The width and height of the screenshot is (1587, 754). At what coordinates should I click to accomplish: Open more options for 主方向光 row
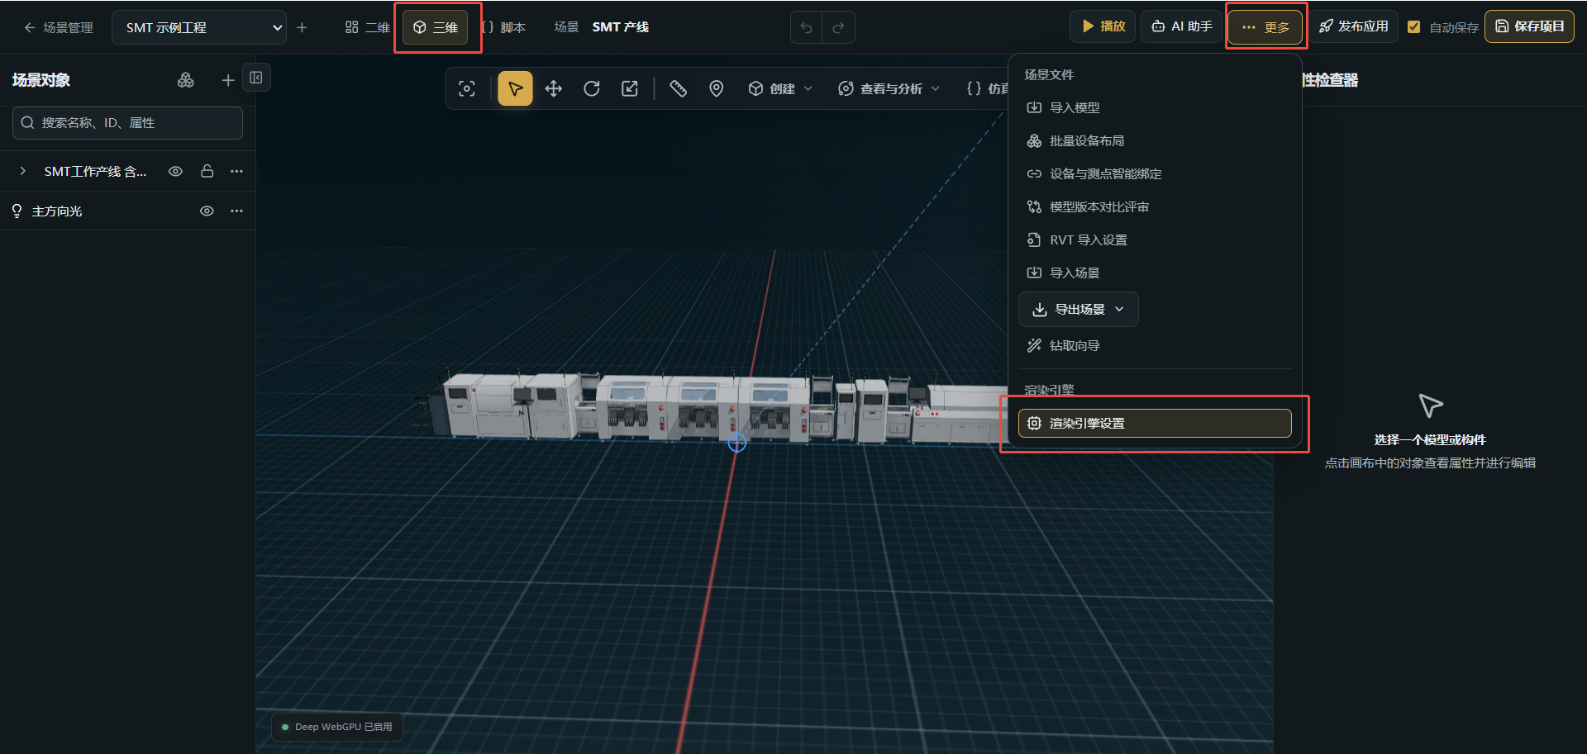click(237, 211)
